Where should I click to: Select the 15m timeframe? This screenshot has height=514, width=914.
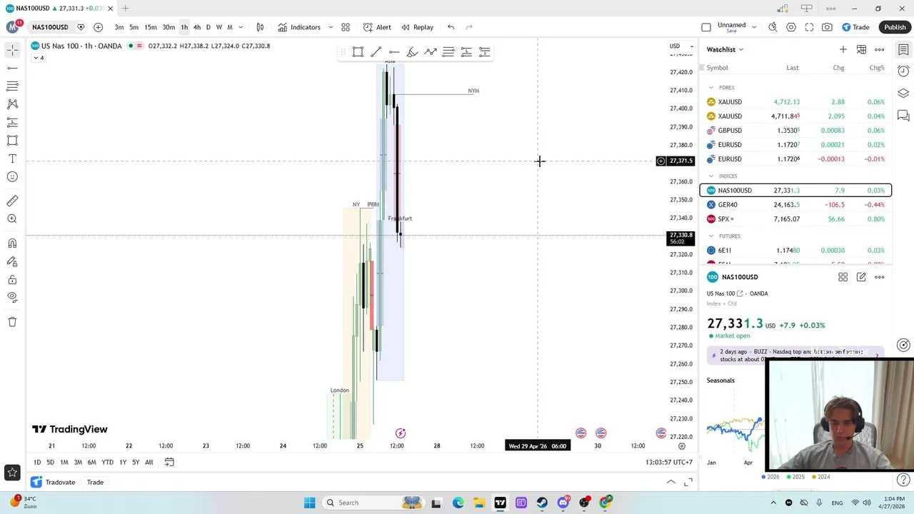point(151,27)
